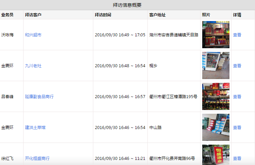This screenshot has width=255, height=165.
Task: Click 查看 for the 开化恒盛商行 visit
Action: [237, 158]
